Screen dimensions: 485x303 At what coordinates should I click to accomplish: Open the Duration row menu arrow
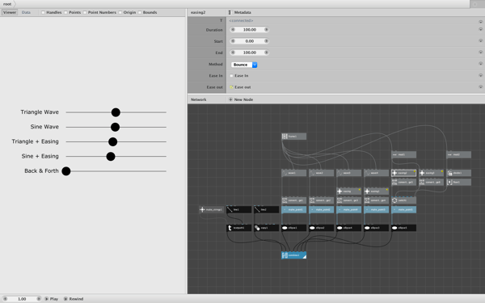tap(481, 29)
